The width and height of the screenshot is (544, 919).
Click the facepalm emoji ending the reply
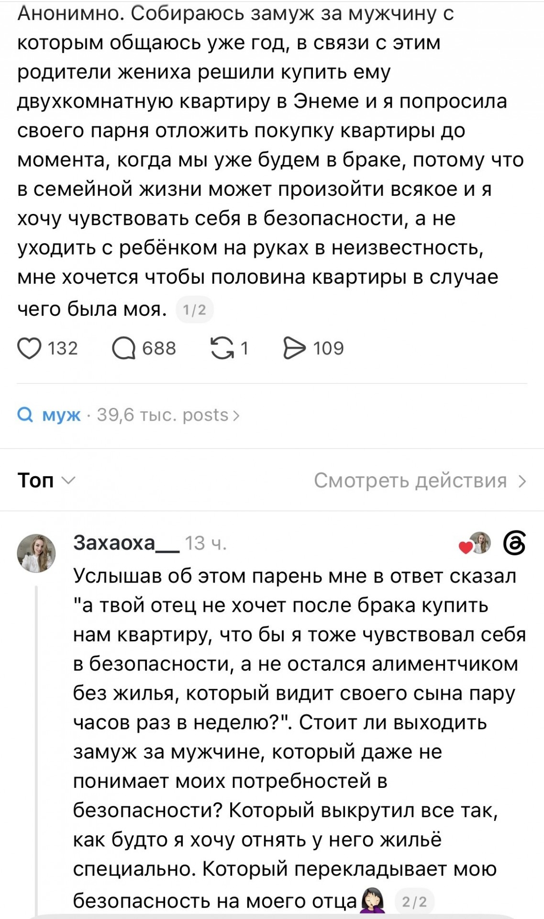pos(373,901)
